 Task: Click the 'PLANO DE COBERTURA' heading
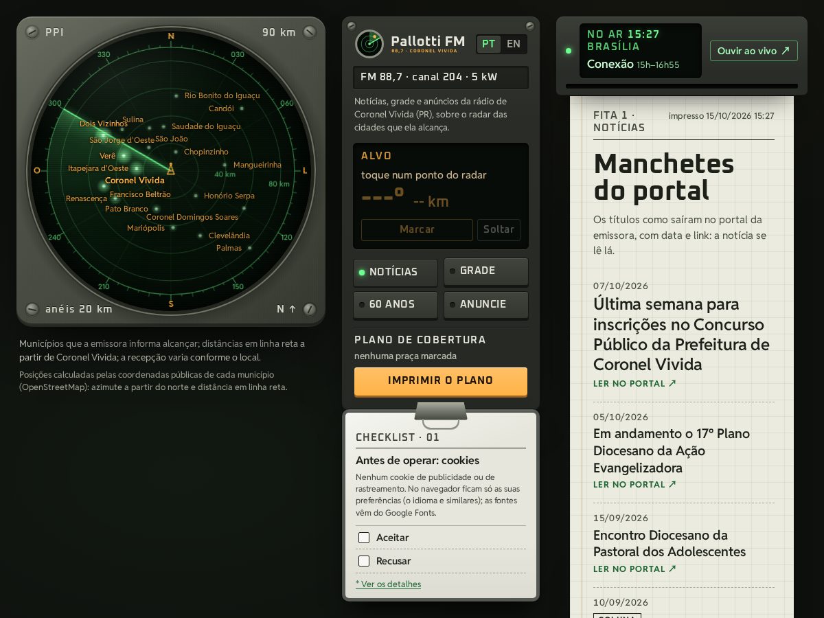(420, 340)
